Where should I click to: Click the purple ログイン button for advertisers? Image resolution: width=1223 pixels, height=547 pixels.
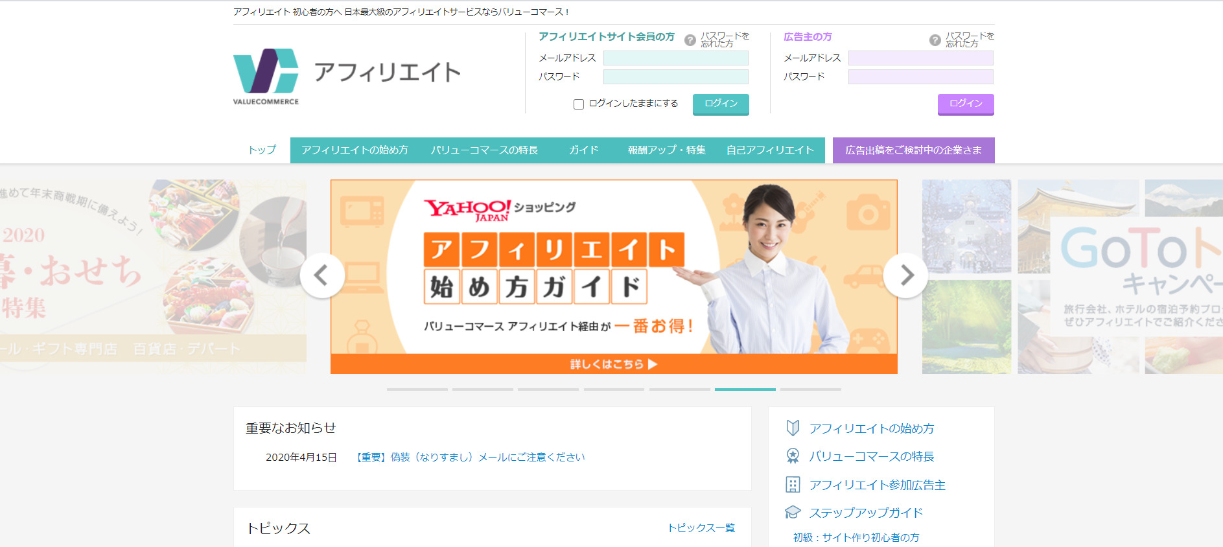[966, 104]
